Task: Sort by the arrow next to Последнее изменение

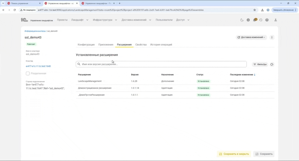Action: 255,75
